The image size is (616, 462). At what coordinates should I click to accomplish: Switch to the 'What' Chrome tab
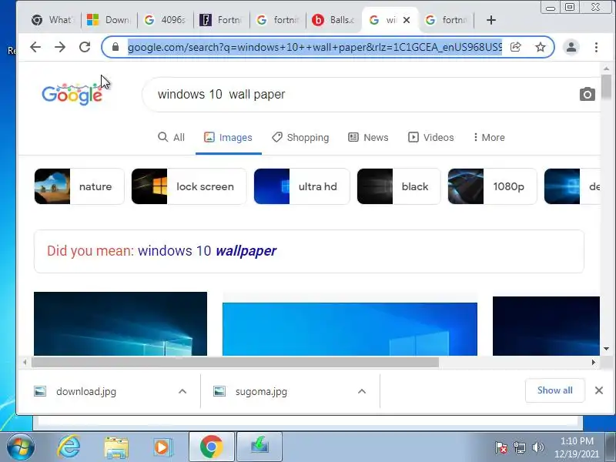point(53,20)
